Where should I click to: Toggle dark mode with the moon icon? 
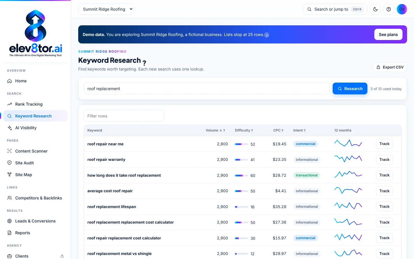coord(375,9)
